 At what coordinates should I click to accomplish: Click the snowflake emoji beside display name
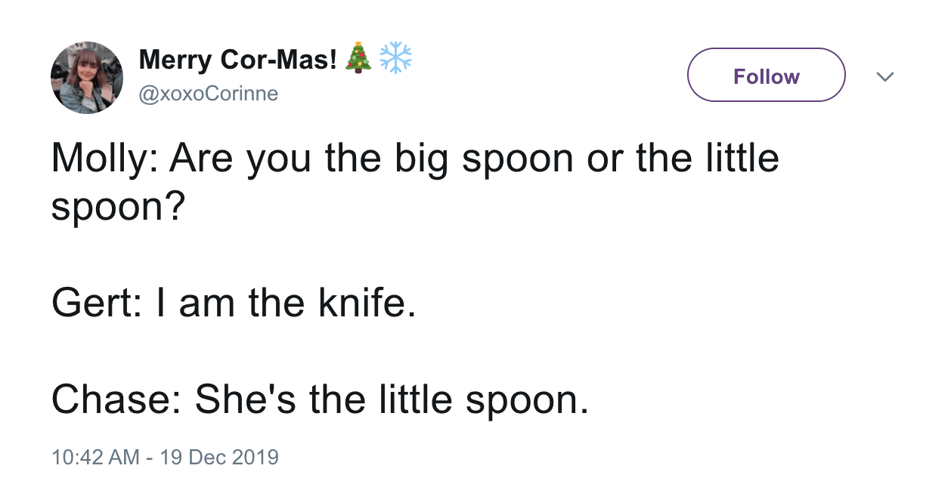395,58
